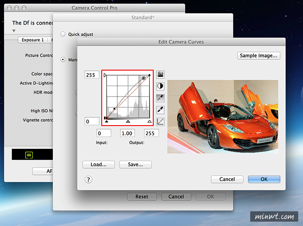303x226 pixels.
Task: Cancel the Edit Camera Curves dialog
Action: point(227,179)
